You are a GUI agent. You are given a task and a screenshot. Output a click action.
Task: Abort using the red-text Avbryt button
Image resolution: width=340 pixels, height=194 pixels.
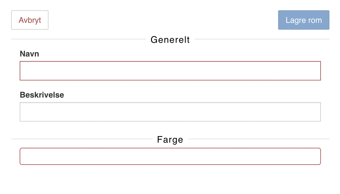30,20
